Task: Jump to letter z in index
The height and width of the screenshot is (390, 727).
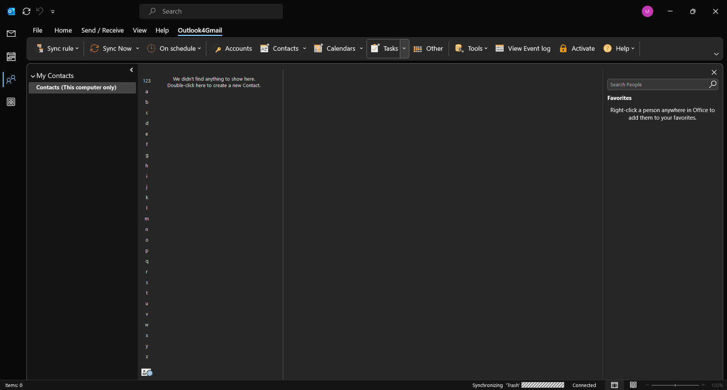Action: (x=147, y=357)
